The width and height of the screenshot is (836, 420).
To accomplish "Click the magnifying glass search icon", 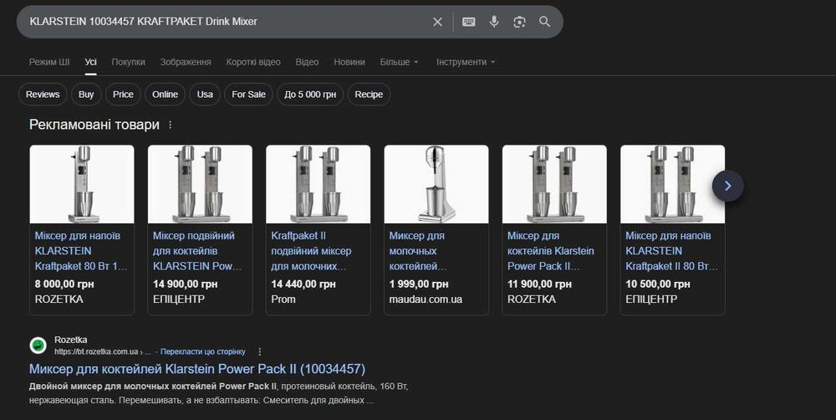I will pyautogui.click(x=544, y=22).
